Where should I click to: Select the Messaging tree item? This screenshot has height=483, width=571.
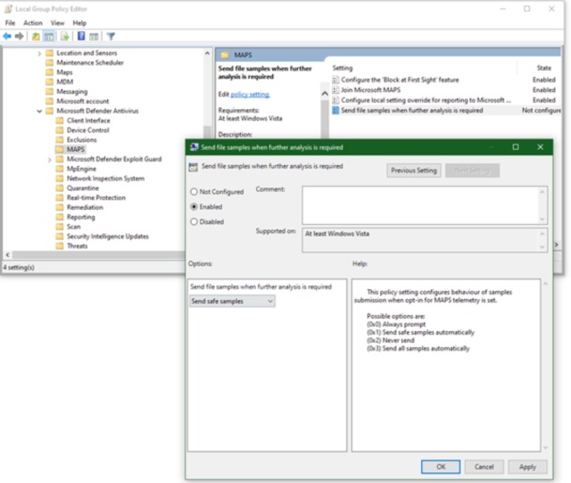point(71,91)
